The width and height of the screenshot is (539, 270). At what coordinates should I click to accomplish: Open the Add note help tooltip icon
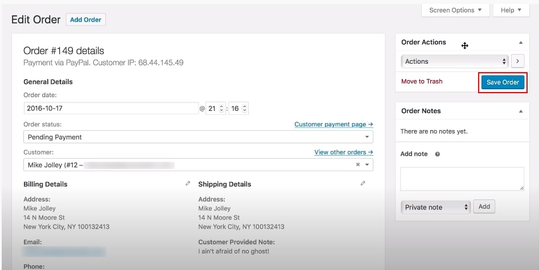click(437, 154)
